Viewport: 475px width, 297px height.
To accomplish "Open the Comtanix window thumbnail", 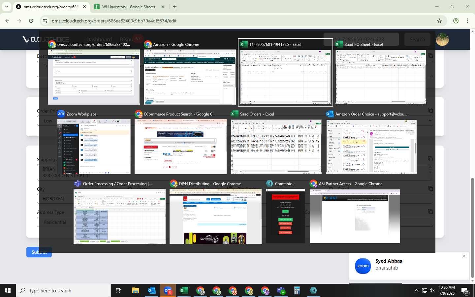I will [285, 216].
